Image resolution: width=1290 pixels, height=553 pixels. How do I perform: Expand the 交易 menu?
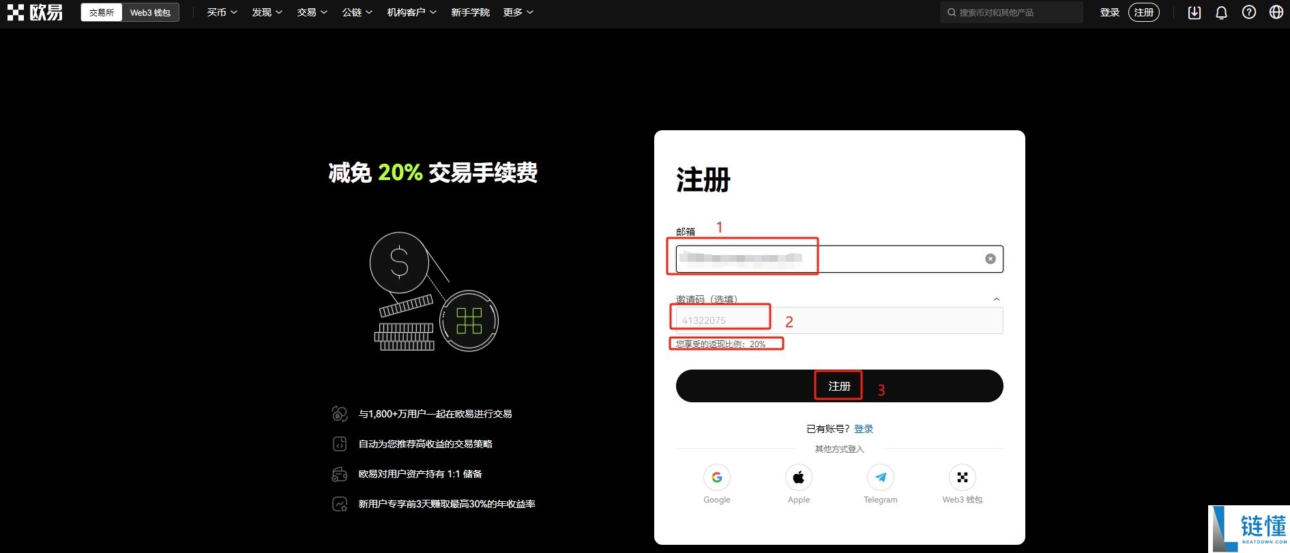(x=312, y=12)
